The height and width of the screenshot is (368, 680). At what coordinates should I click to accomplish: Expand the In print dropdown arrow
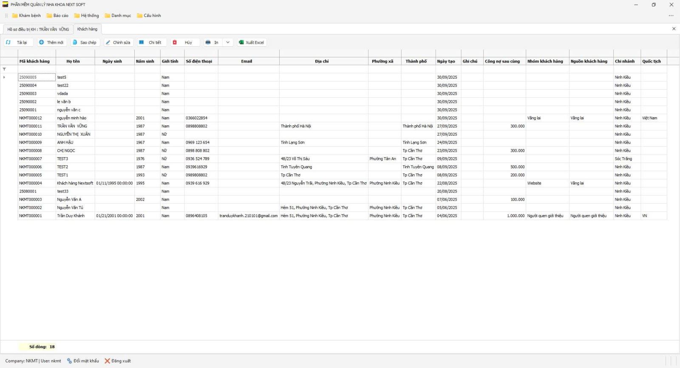pos(228,42)
